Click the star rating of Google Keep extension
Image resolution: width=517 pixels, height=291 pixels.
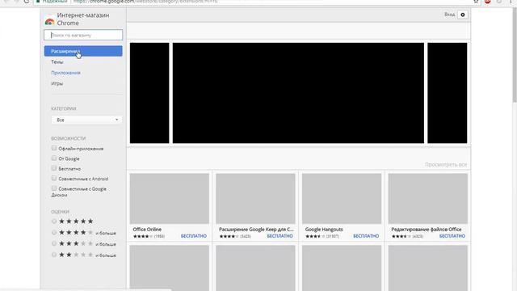click(229, 236)
